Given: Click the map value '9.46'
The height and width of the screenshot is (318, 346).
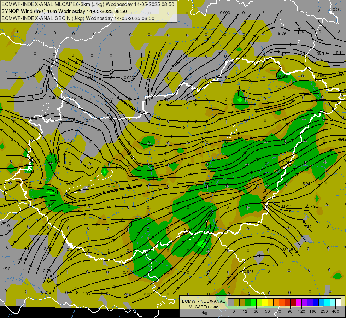Looking at the screenshot, I should pyautogui.click(x=53, y=98).
